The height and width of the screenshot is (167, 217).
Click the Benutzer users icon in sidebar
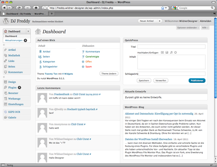[x=6, y=93]
